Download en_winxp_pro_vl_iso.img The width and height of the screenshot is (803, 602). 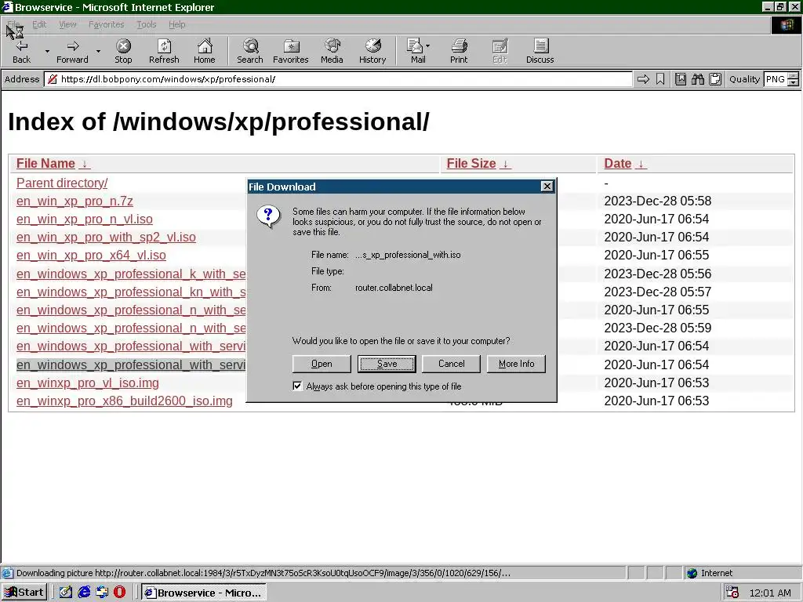coord(88,383)
